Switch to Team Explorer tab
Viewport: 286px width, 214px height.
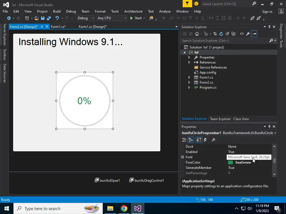[220, 119]
